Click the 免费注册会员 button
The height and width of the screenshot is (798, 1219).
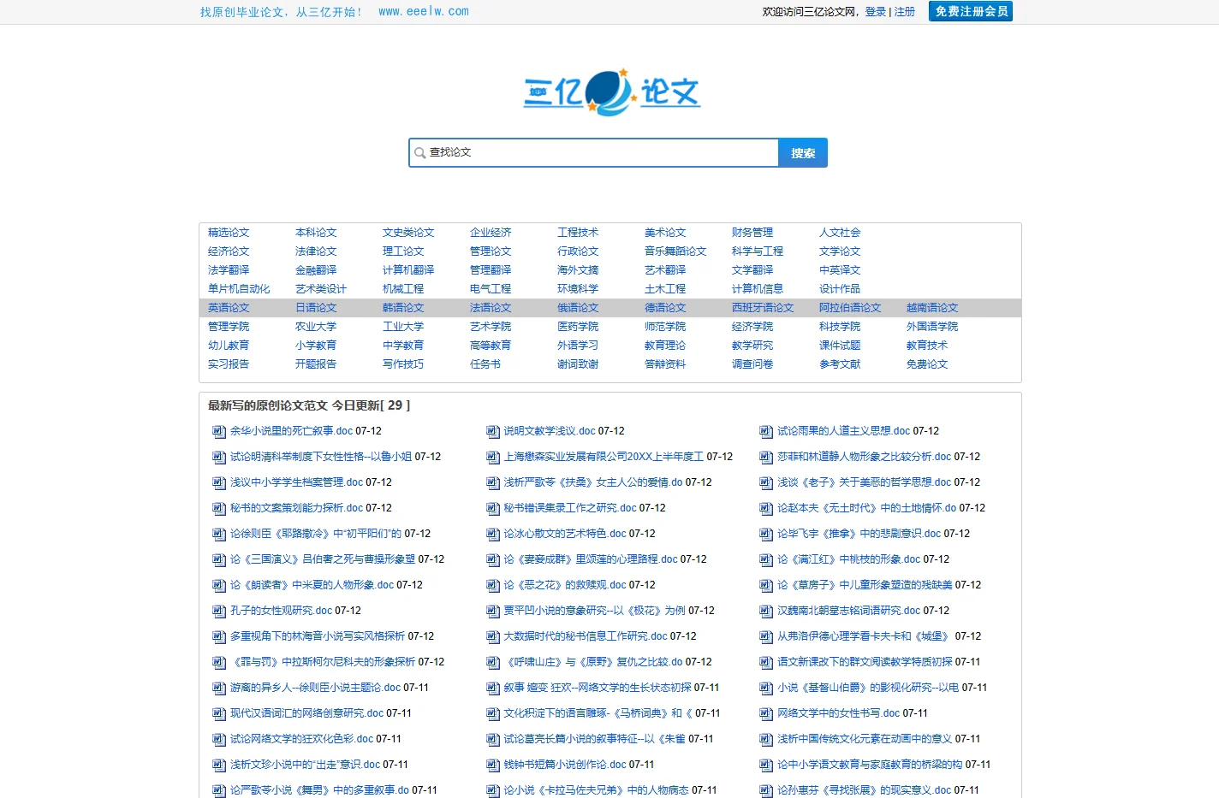click(x=971, y=11)
